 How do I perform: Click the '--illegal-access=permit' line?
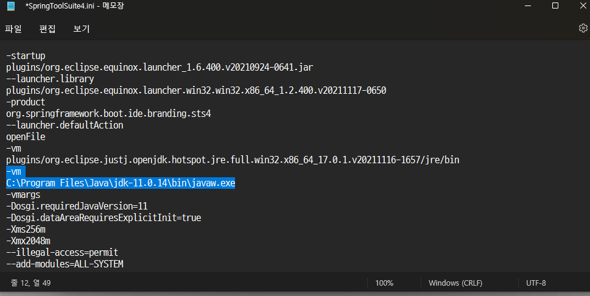62,252
